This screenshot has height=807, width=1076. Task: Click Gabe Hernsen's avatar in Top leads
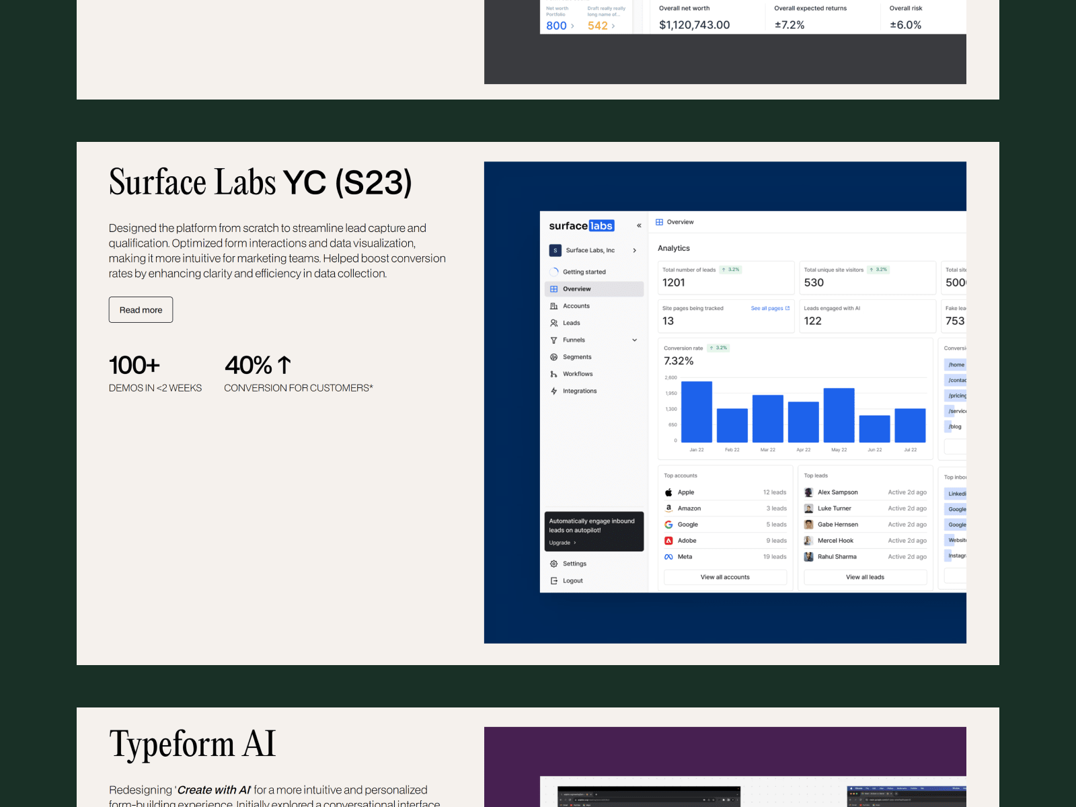click(809, 525)
